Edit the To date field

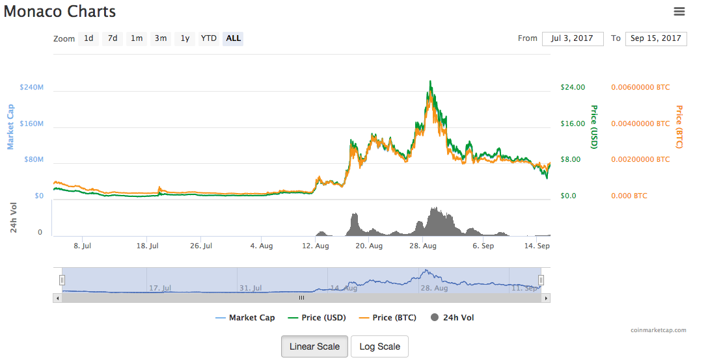point(656,38)
